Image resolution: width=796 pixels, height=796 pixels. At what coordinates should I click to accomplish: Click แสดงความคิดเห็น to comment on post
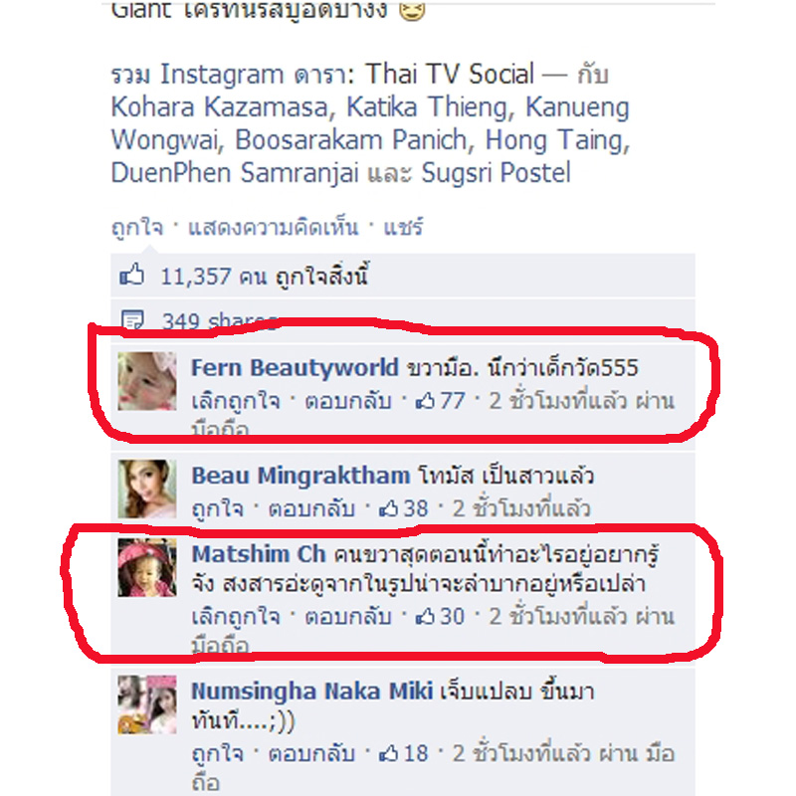pyautogui.click(x=273, y=228)
